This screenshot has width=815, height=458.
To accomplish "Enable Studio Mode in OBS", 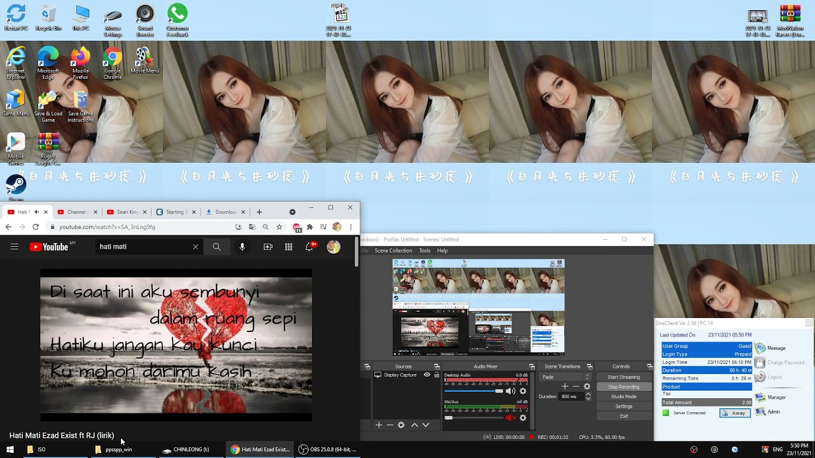I will click(624, 396).
